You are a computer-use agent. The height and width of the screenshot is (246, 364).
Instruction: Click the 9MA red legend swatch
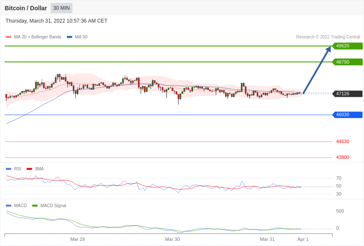point(29,169)
